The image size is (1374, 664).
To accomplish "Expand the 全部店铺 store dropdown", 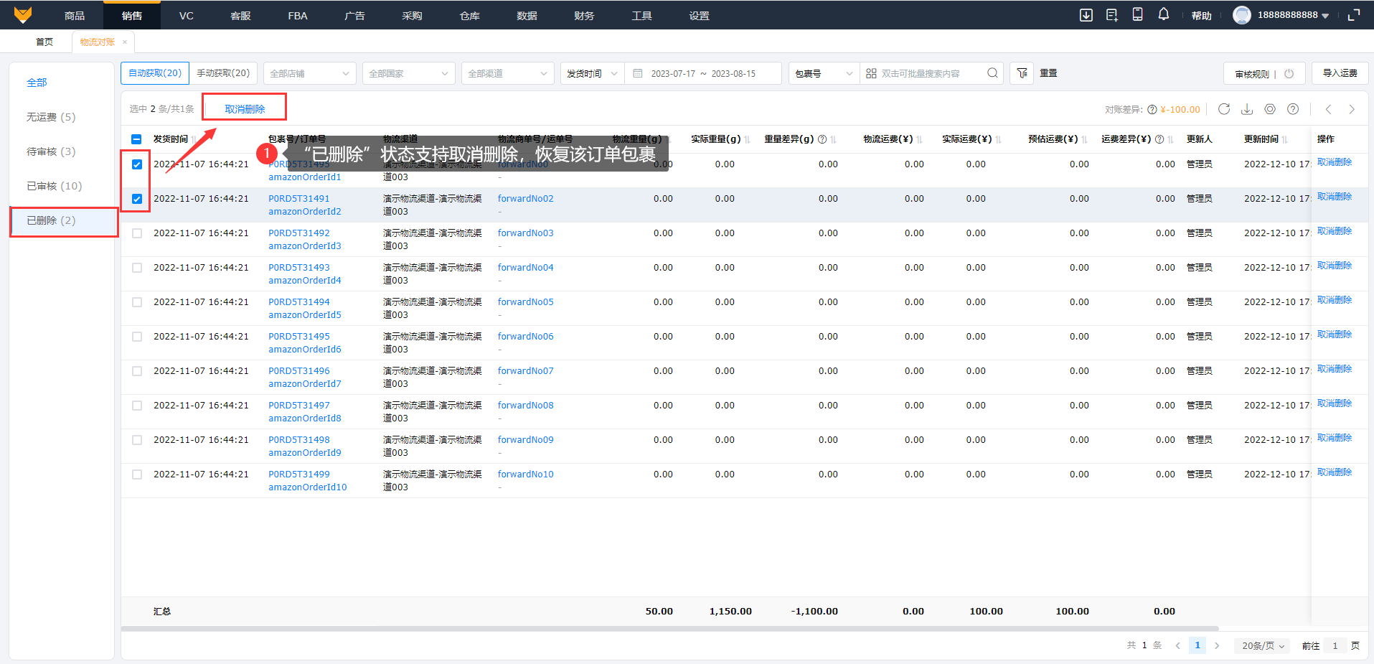I will coord(309,73).
